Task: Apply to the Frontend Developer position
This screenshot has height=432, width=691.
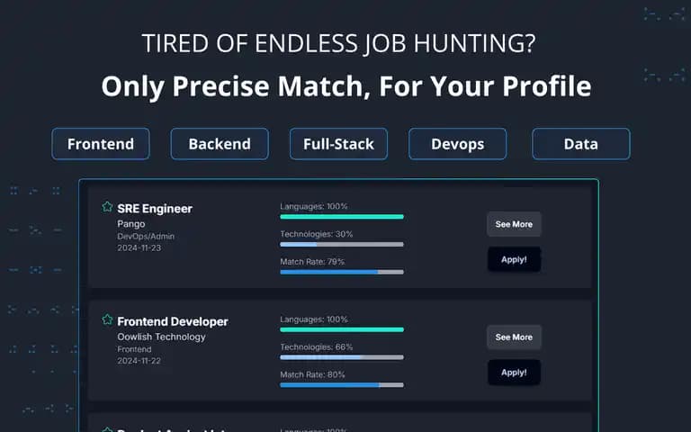Action: [x=514, y=373]
